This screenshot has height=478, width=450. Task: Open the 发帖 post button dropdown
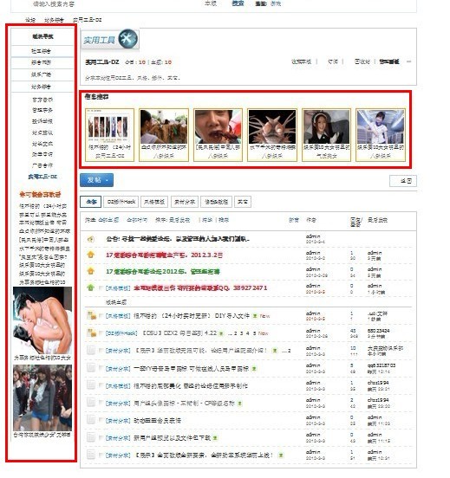click(96, 180)
